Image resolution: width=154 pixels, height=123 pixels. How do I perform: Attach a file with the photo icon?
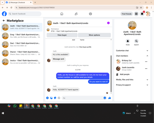tap(51, 98)
